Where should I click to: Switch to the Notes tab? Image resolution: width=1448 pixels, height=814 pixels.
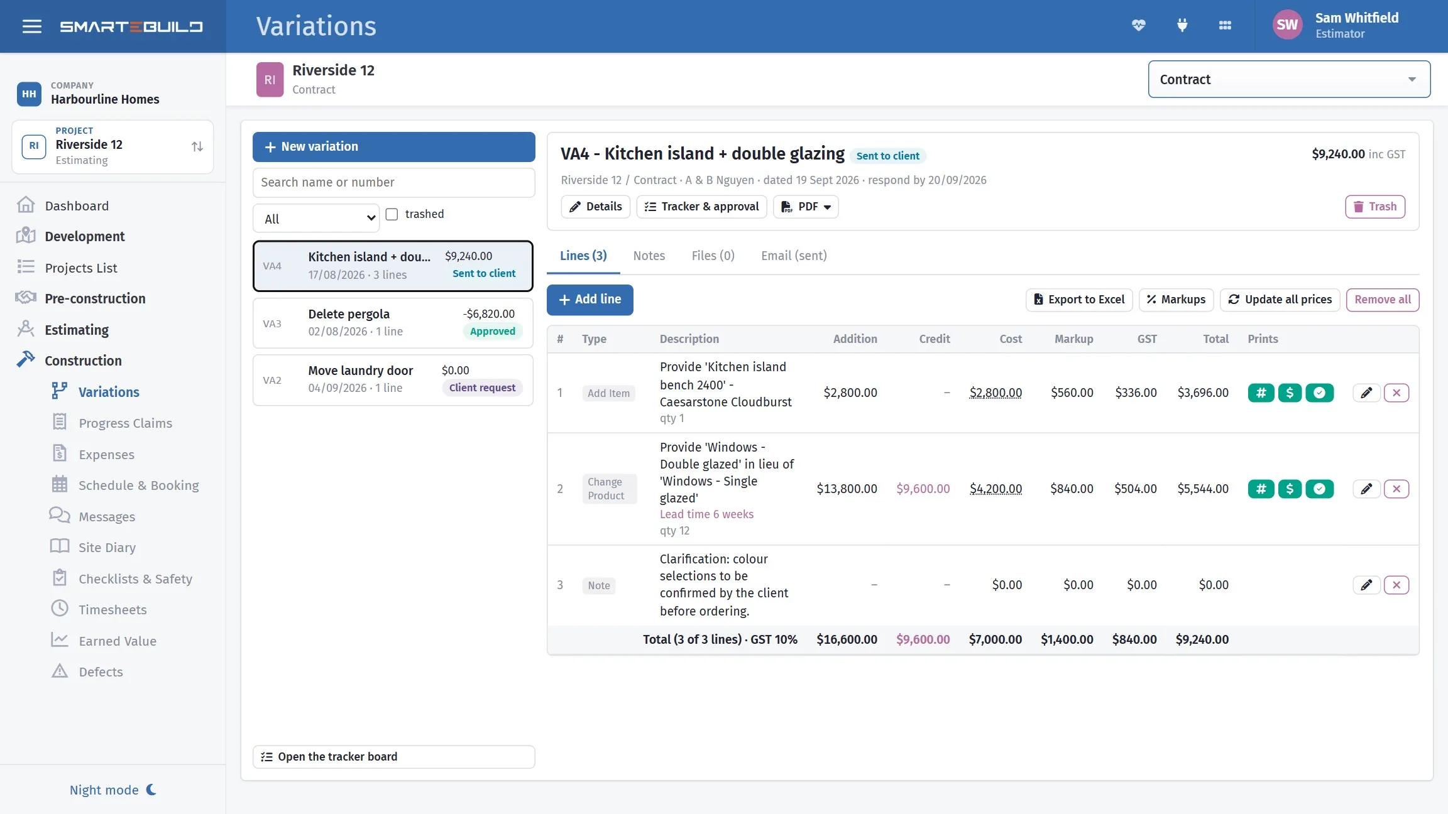point(649,256)
